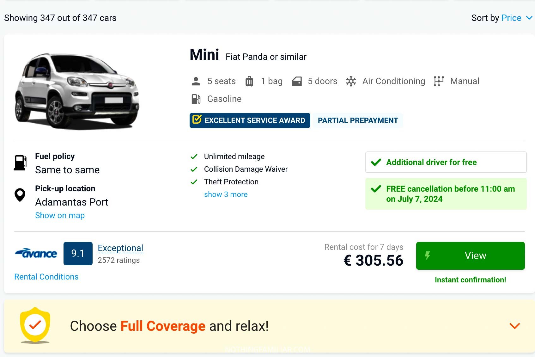Open Rental Conditions link
535x357 pixels.
click(46, 277)
